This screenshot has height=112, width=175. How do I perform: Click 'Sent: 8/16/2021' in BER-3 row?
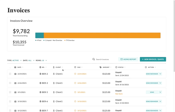[122, 85]
